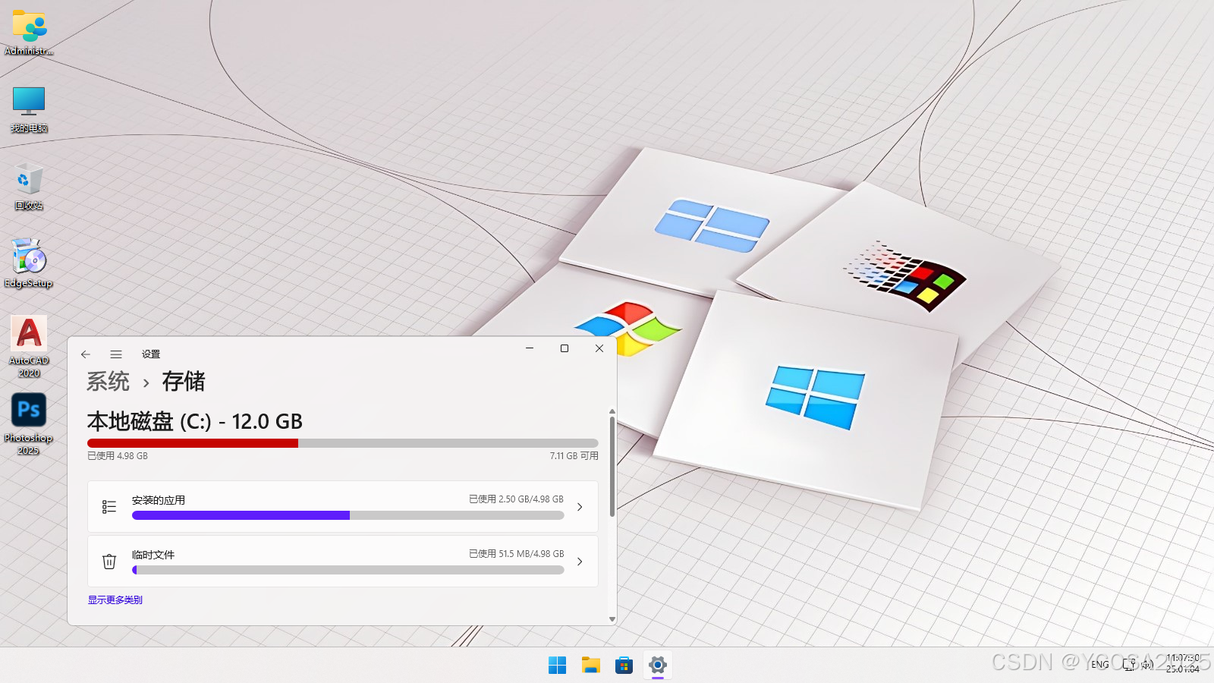
Task: Open the network status tray icon
Action: click(1129, 665)
